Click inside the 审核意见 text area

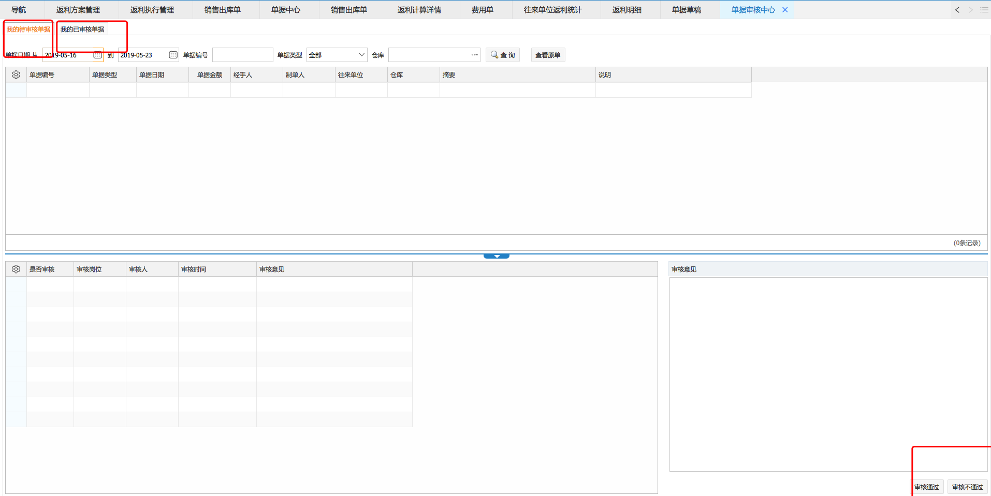[x=827, y=372]
